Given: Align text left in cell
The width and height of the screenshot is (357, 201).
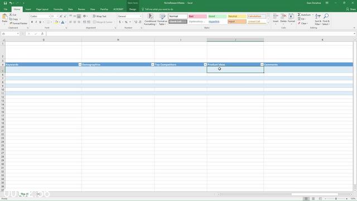Looking at the screenshot, I should coord(71,22).
